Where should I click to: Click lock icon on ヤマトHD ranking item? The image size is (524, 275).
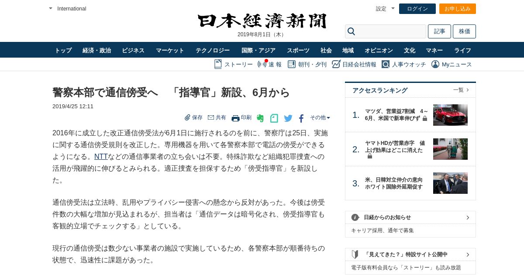(x=370, y=156)
